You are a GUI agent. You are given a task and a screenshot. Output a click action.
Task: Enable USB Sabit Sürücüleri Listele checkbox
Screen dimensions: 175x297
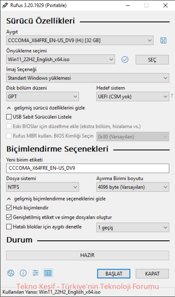[x=9, y=117]
